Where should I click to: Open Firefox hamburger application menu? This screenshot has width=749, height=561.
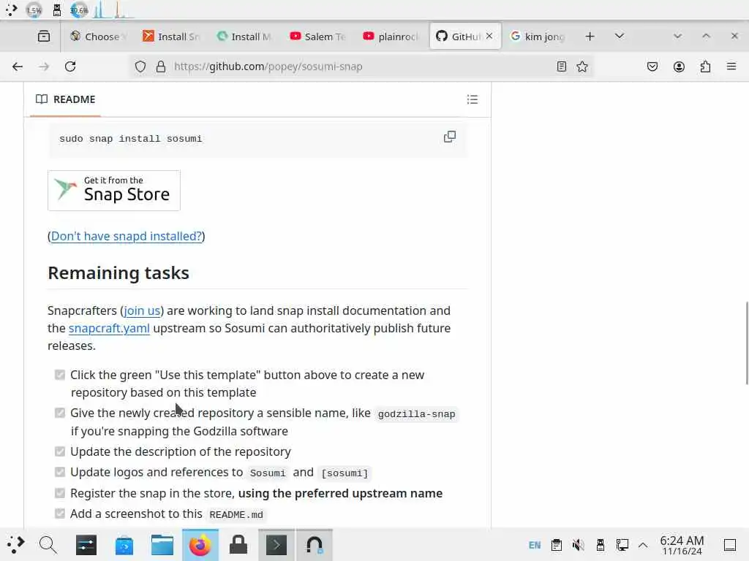[731, 66]
